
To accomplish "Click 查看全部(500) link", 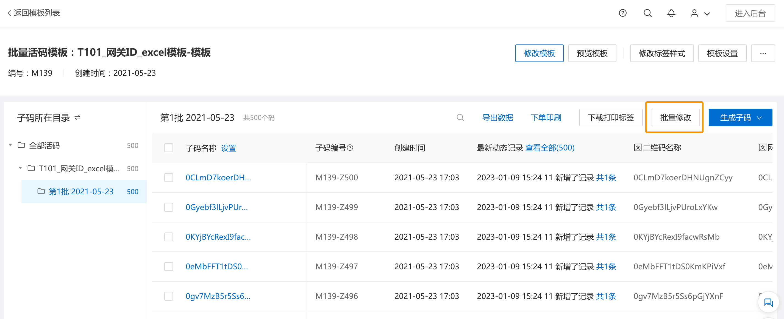I will tap(550, 148).
